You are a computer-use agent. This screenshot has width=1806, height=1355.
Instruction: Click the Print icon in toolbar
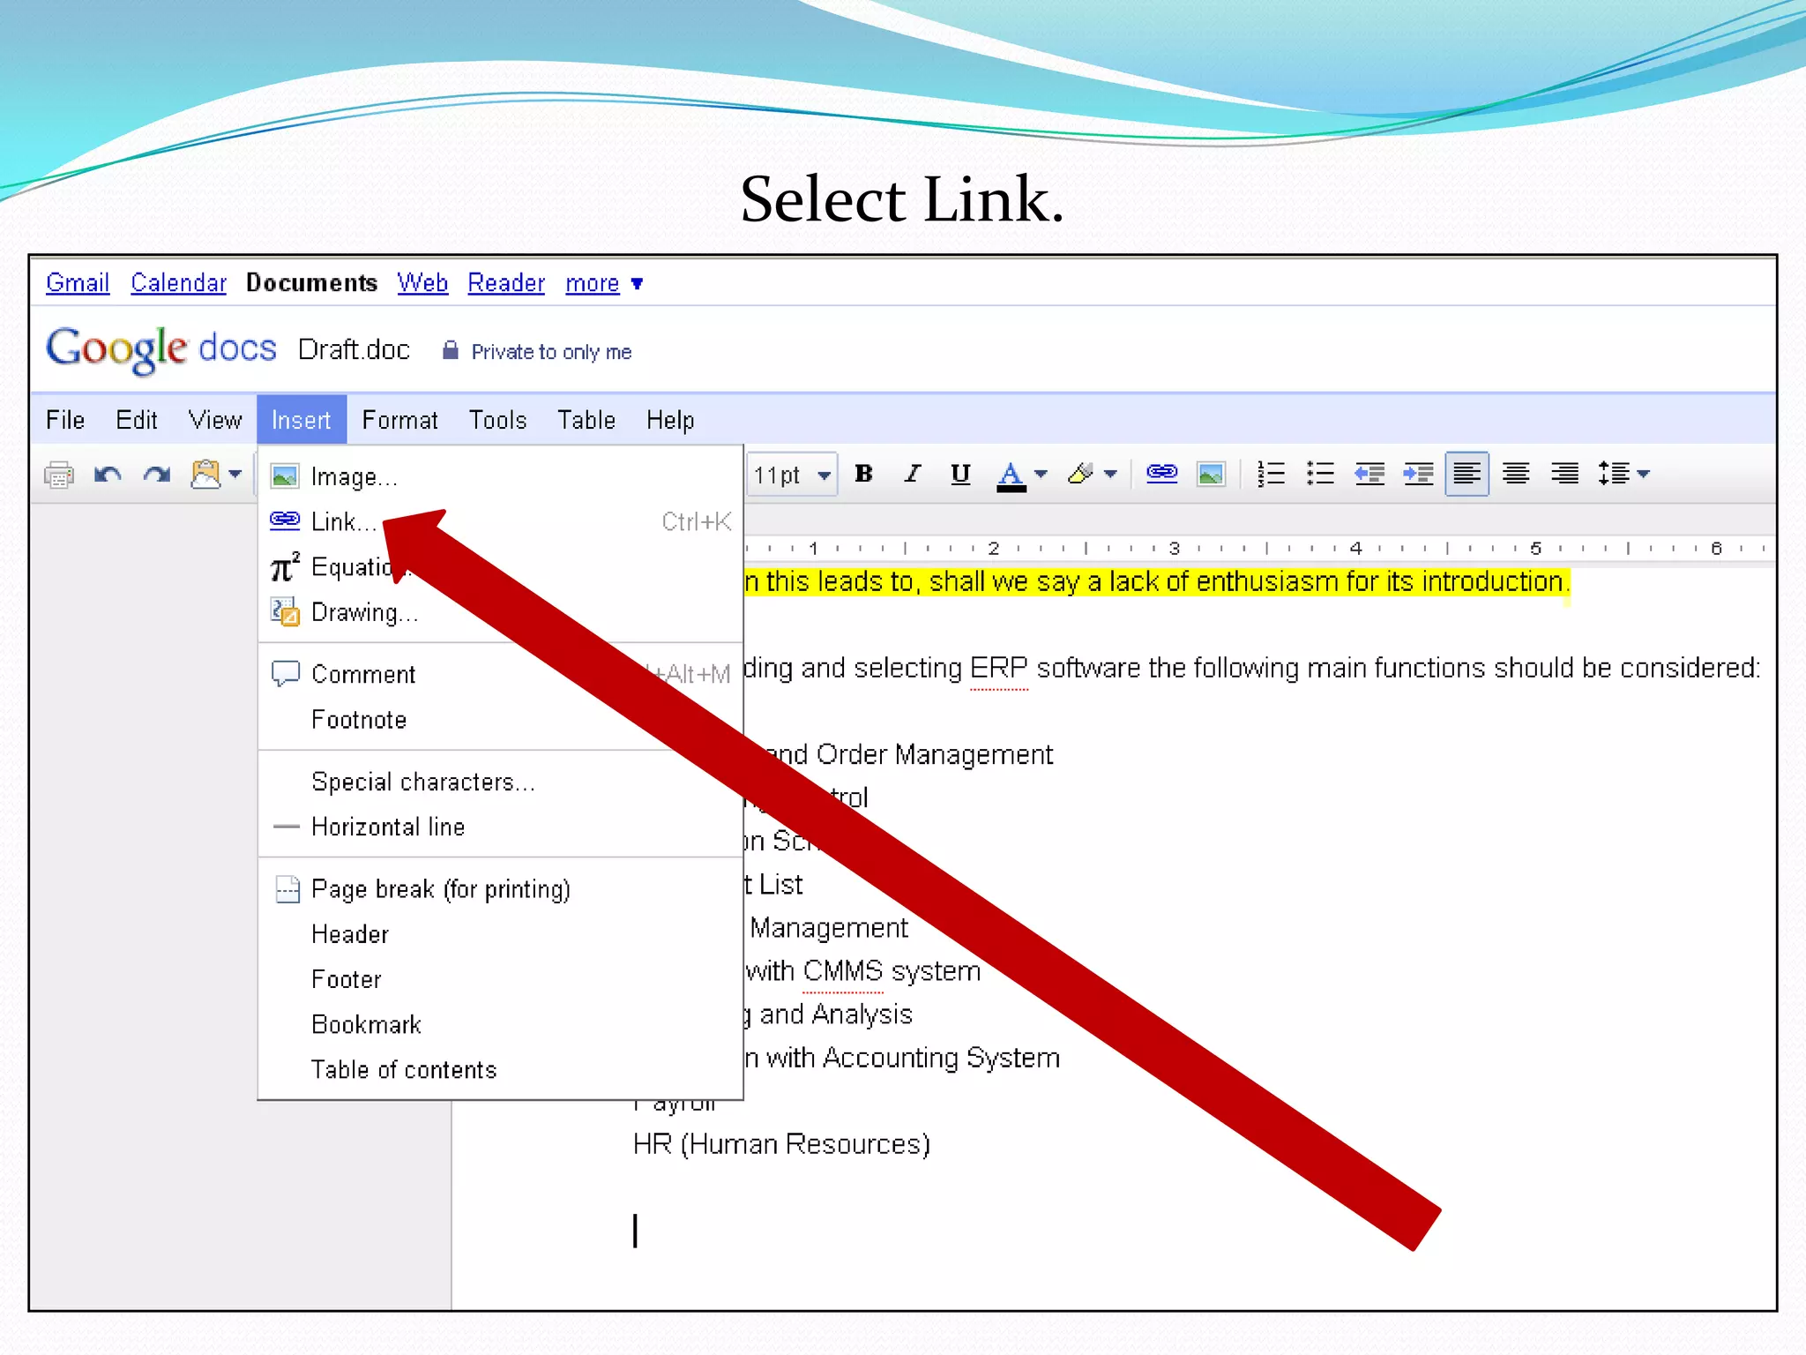59,475
